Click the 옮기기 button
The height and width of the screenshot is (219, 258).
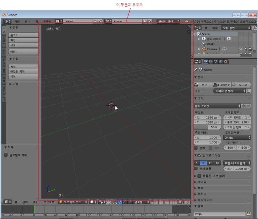tap(24, 35)
